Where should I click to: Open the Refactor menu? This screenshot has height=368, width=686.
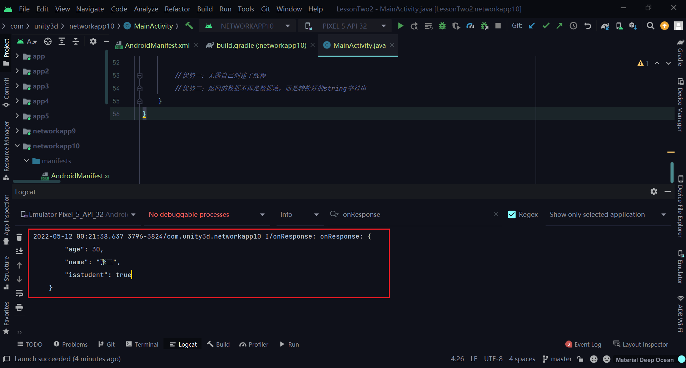177,9
